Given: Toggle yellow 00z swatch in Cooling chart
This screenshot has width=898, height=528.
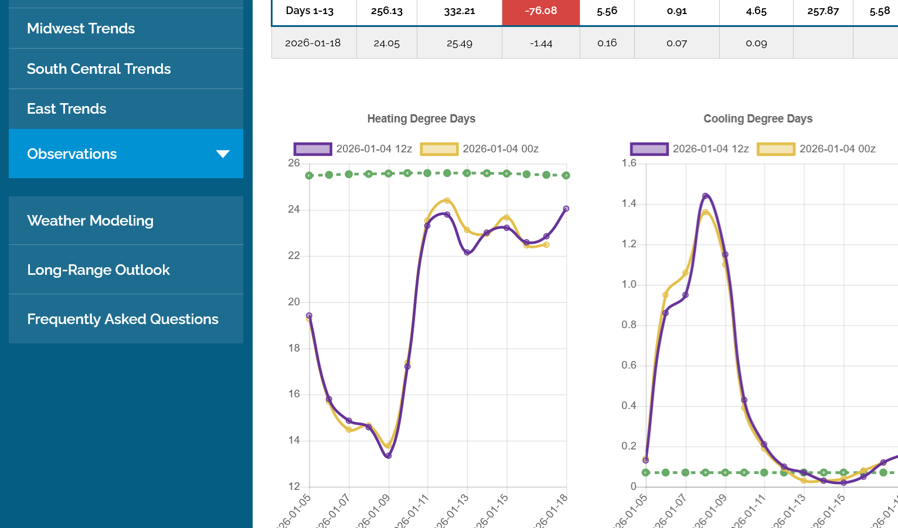Looking at the screenshot, I should 775,149.
